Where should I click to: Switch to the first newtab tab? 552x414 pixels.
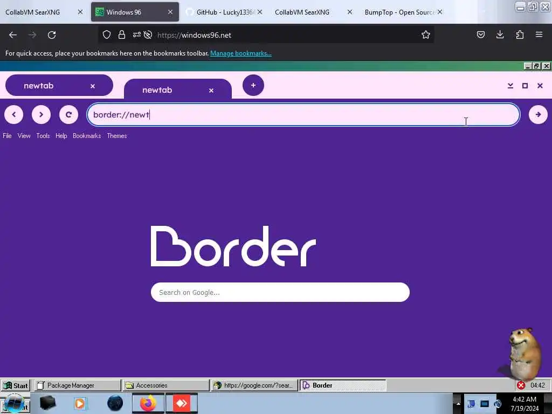click(x=59, y=85)
